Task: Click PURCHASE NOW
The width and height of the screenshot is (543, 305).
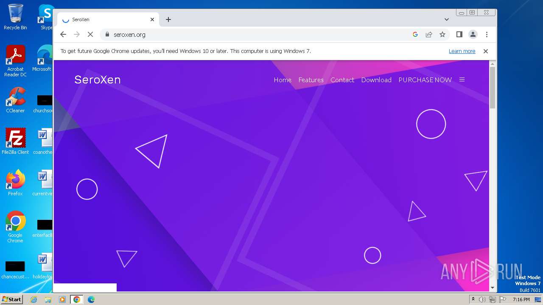Action: coord(425,80)
